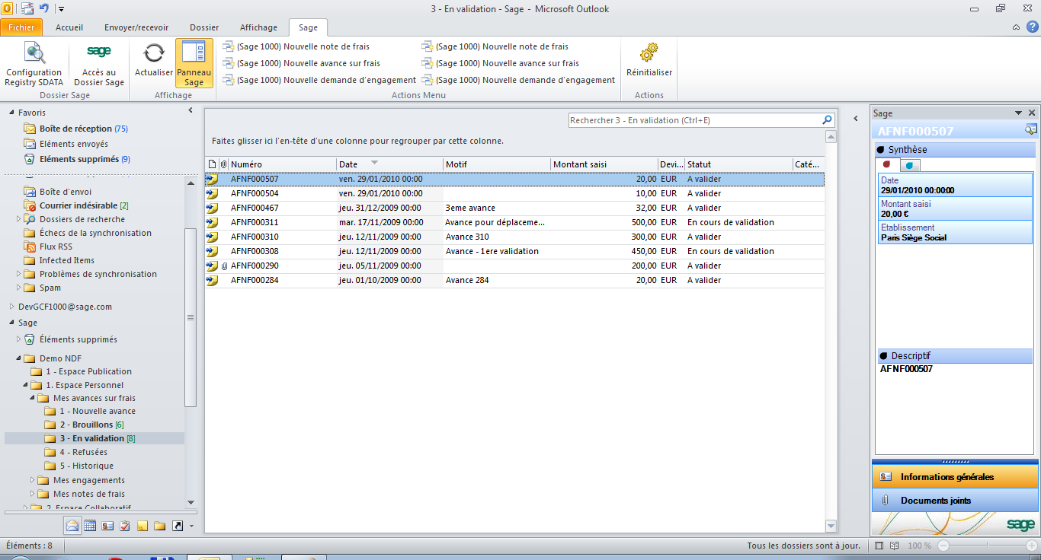Show Folder List from navigation icons
1041x560 pixels.
coord(160,525)
